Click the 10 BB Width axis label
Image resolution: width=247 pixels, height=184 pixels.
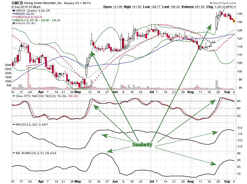point(239,174)
